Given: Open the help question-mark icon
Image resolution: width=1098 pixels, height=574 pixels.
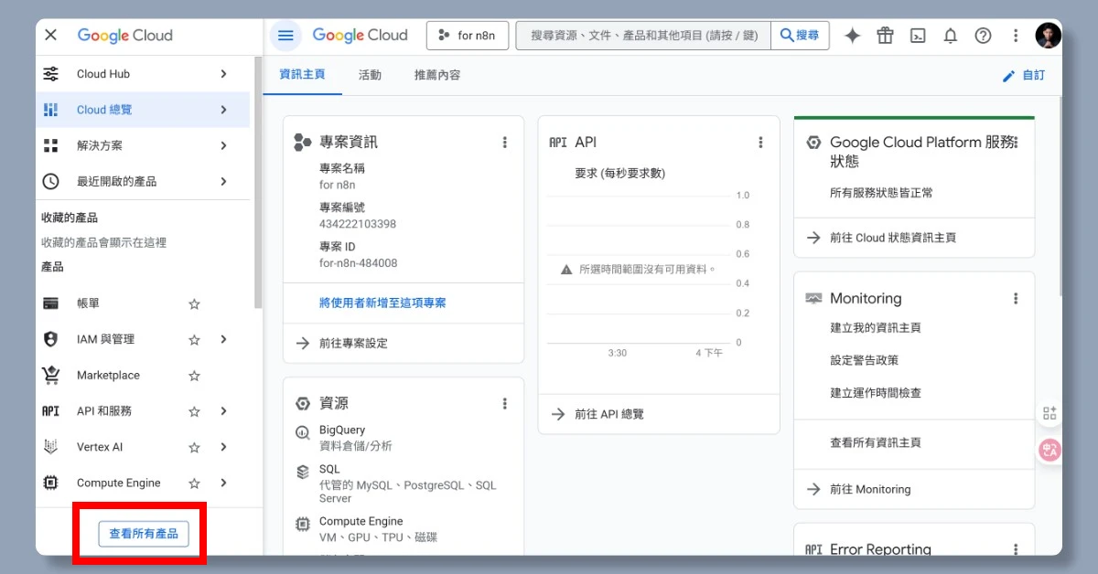Looking at the screenshot, I should tap(983, 36).
